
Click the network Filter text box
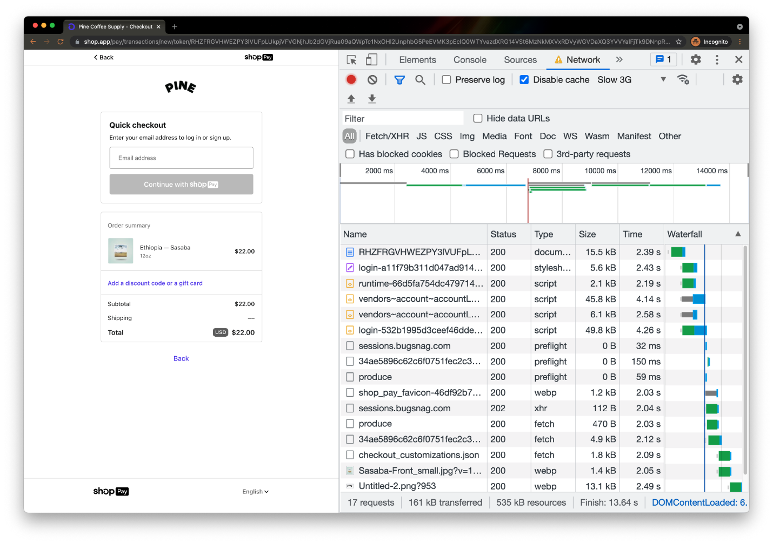403,118
